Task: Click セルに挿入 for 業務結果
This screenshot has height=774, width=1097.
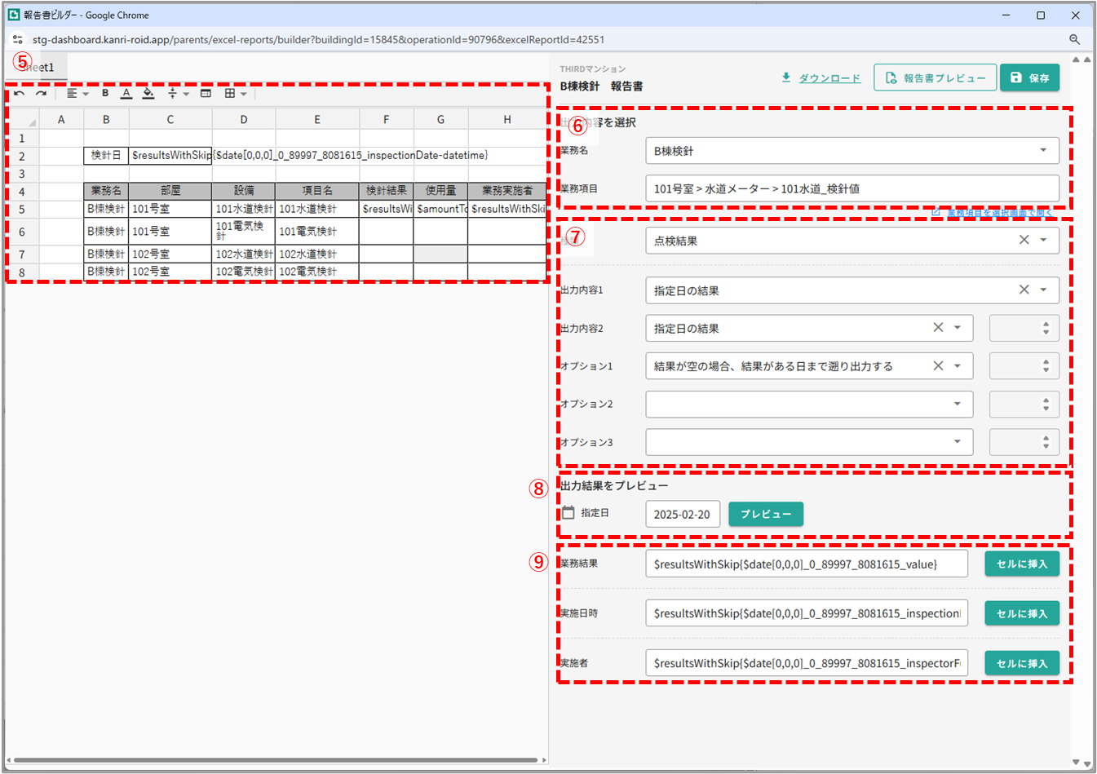Action: click(1022, 564)
